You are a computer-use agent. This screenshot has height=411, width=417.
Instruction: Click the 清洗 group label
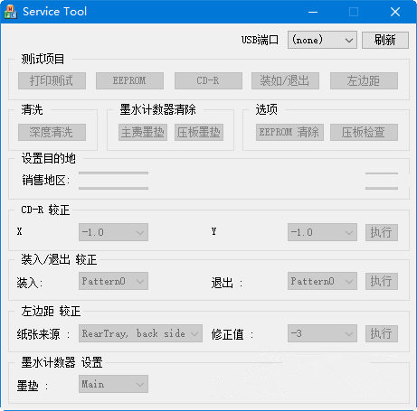click(32, 109)
